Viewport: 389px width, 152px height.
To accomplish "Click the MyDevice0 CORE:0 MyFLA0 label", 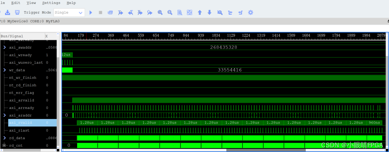I will (33, 21).
